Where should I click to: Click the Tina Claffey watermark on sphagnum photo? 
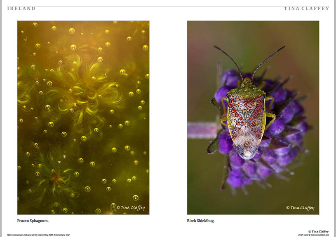130,208
